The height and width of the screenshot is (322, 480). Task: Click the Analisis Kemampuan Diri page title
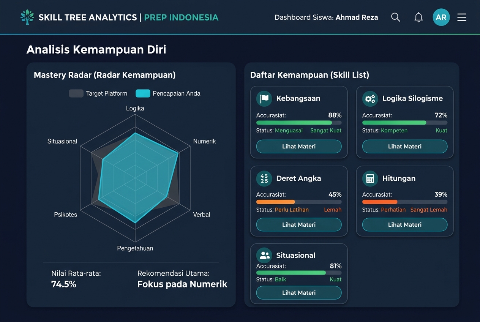tap(96, 49)
